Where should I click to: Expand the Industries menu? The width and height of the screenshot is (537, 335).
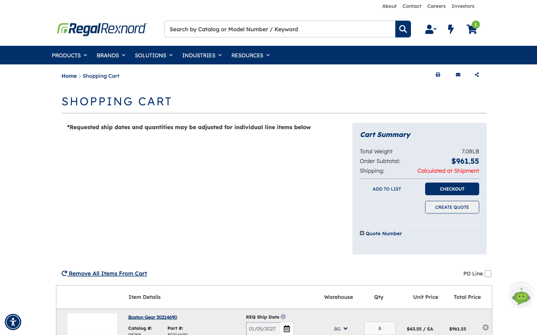point(202,55)
